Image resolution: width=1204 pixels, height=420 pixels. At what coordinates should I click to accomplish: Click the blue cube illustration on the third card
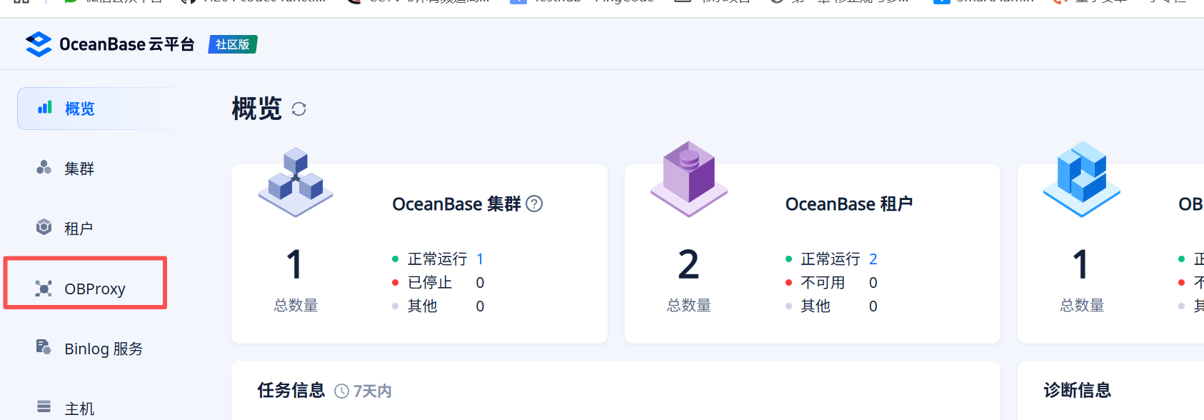point(1082,179)
